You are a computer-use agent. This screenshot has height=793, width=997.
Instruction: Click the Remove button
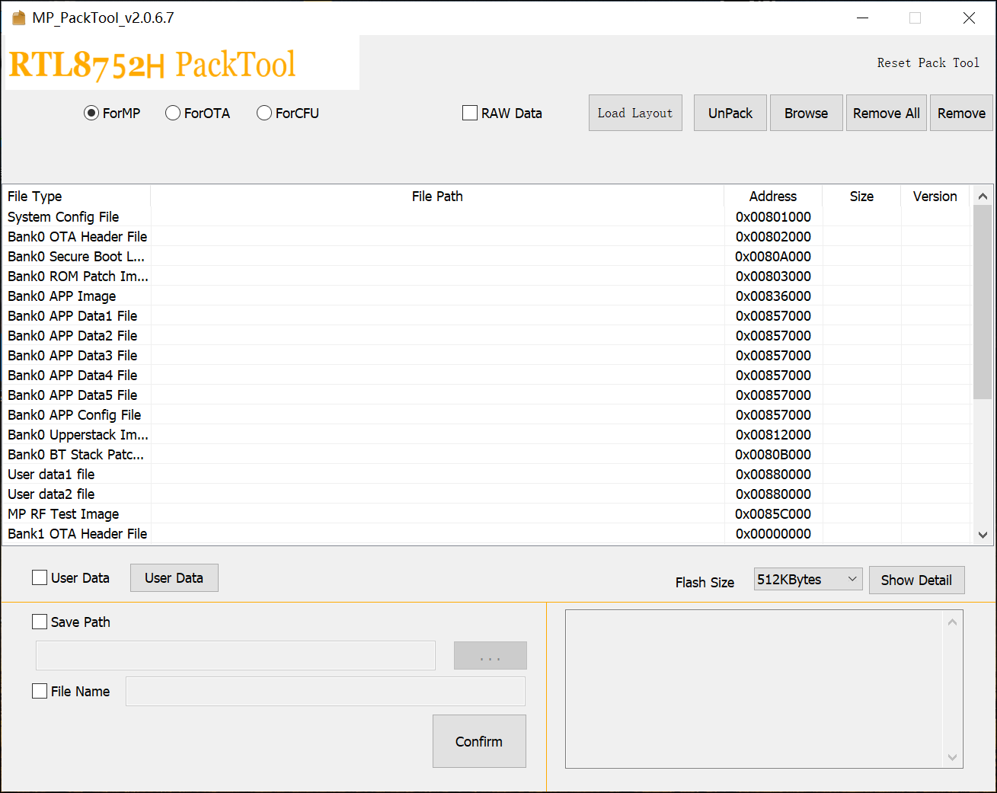point(961,113)
